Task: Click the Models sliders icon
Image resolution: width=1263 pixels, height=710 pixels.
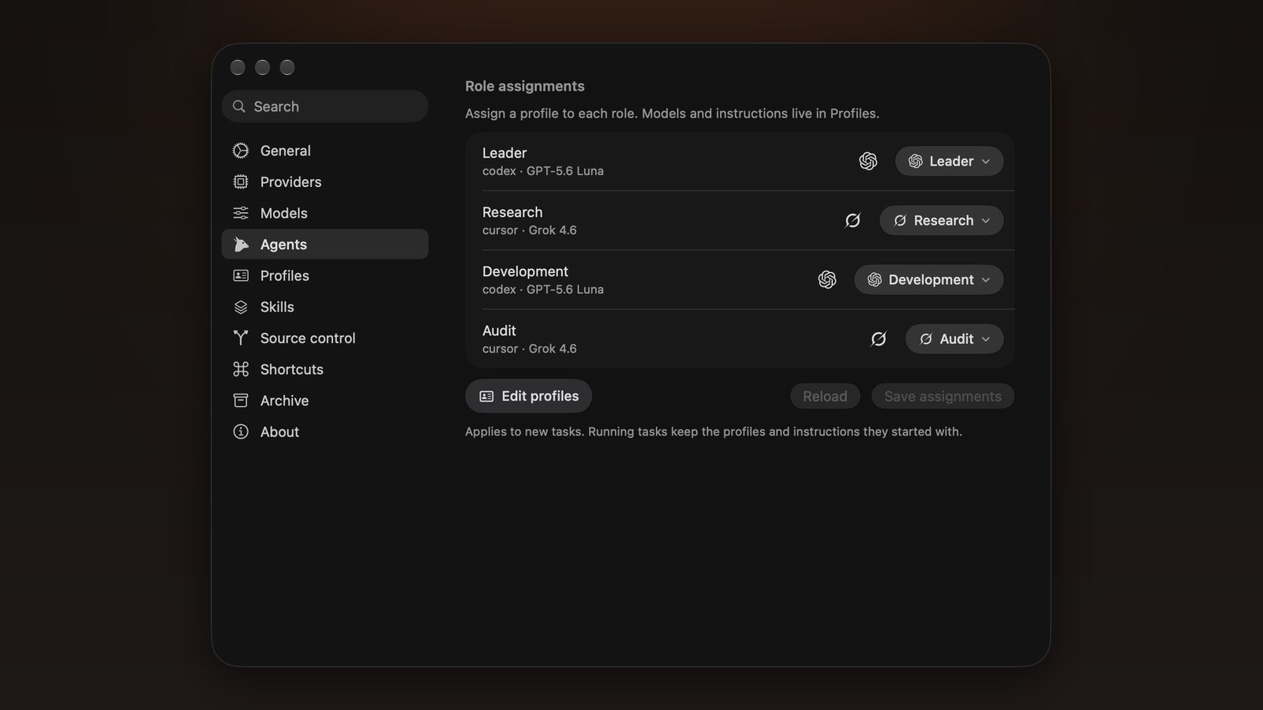Action: coord(241,213)
